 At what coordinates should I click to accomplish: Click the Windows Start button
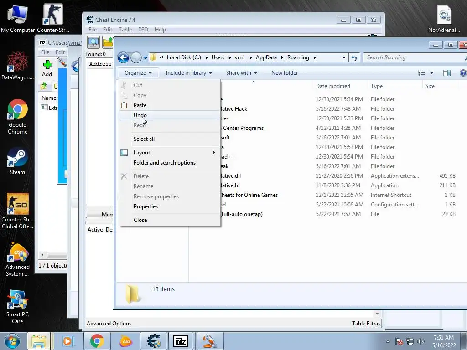tap(12, 341)
